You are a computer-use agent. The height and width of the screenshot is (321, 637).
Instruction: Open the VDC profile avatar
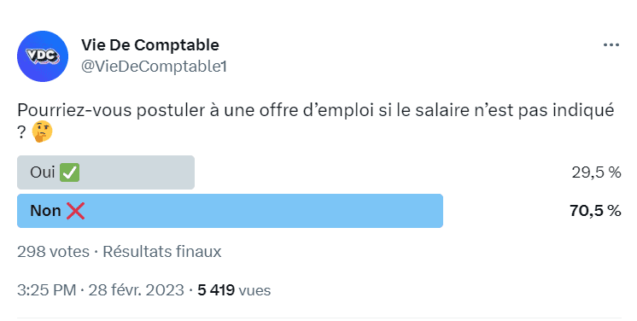[x=43, y=56]
